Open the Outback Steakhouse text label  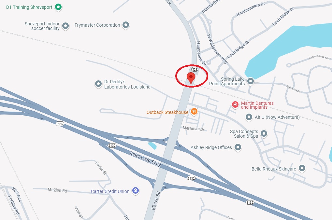click(x=167, y=112)
